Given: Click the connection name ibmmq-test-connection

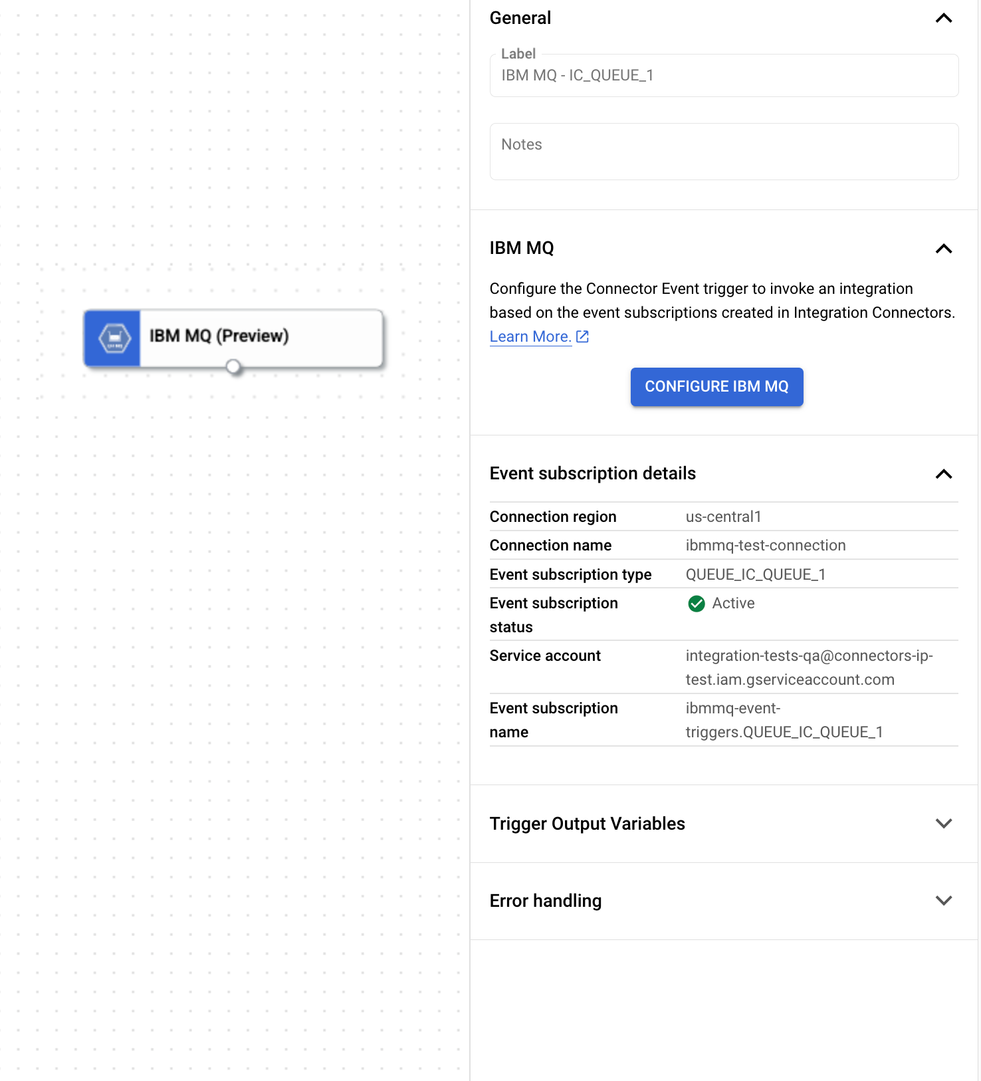Looking at the screenshot, I should 765,545.
